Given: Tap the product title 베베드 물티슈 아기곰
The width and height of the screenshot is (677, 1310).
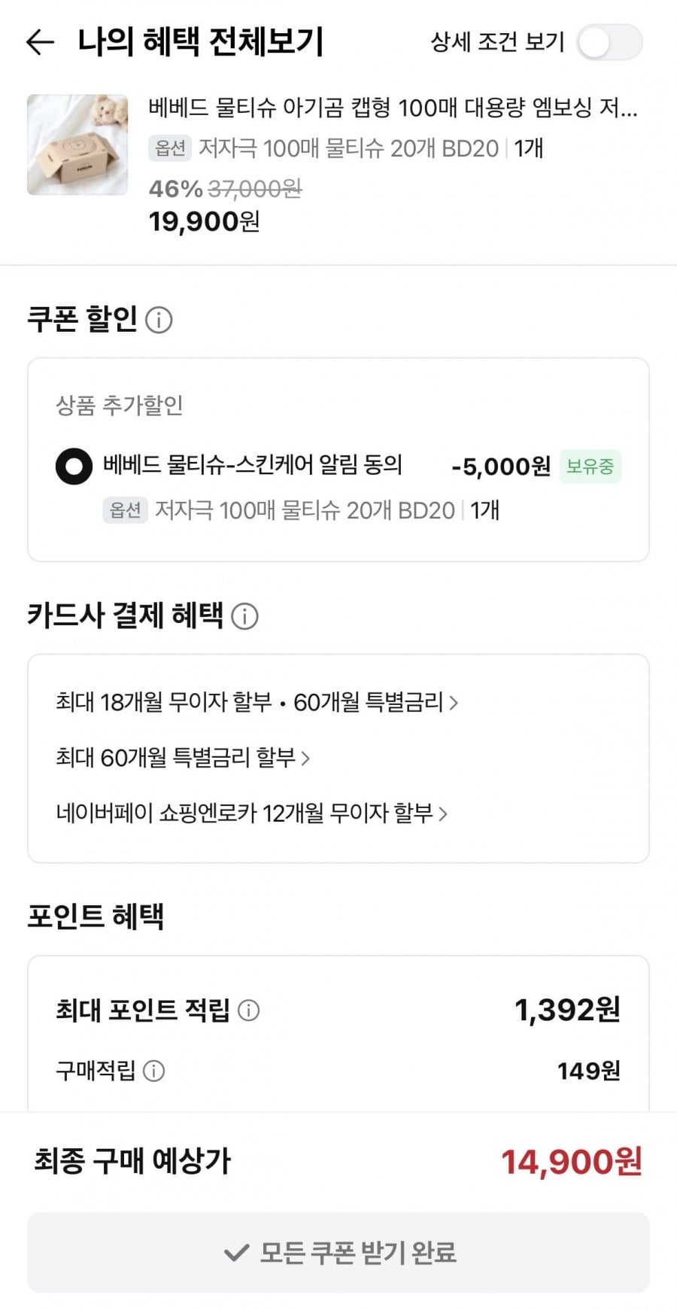Looking at the screenshot, I should pos(392,108).
